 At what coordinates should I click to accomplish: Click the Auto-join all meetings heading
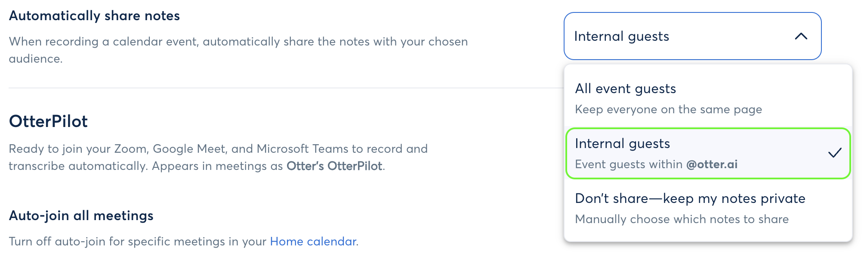pos(81,216)
